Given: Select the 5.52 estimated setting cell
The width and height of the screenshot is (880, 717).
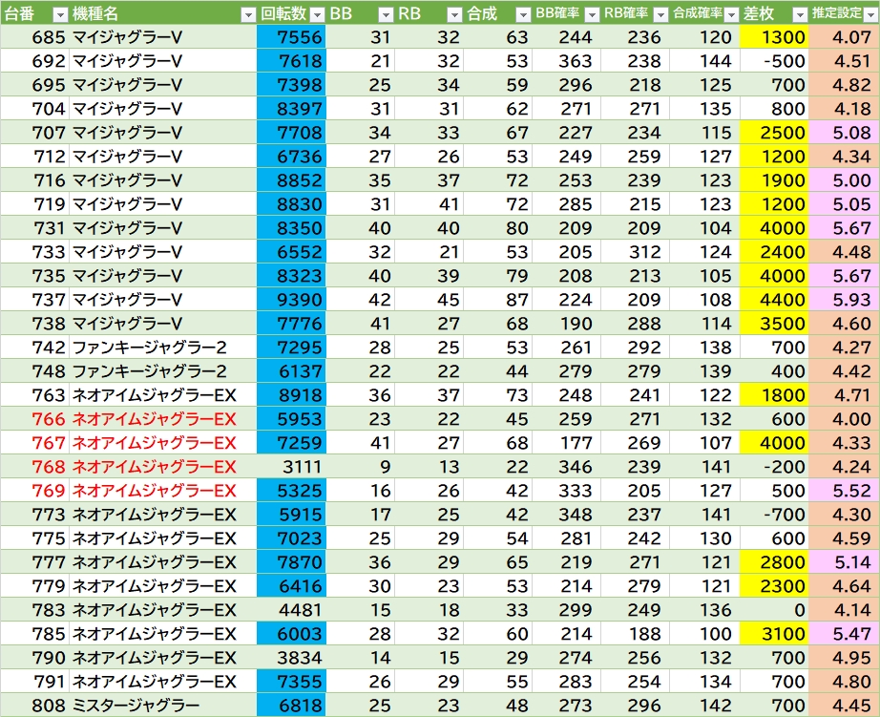Looking at the screenshot, I should tap(844, 490).
